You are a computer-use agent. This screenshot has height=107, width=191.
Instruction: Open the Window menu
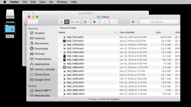(x=62, y=2)
